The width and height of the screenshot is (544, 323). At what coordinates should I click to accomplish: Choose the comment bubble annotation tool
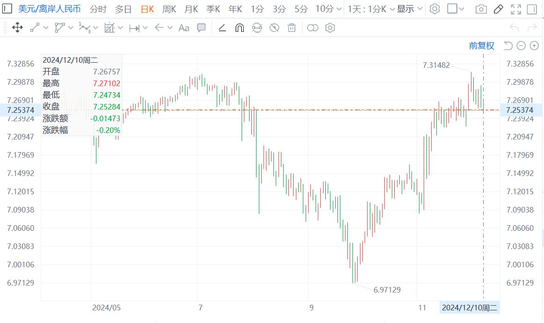(x=201, y=28)
